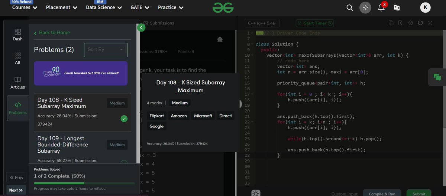Open the Data Science dropdown menu
Image resolution: width=446 pixels, height=196 pixels.
tap(104, 7)
